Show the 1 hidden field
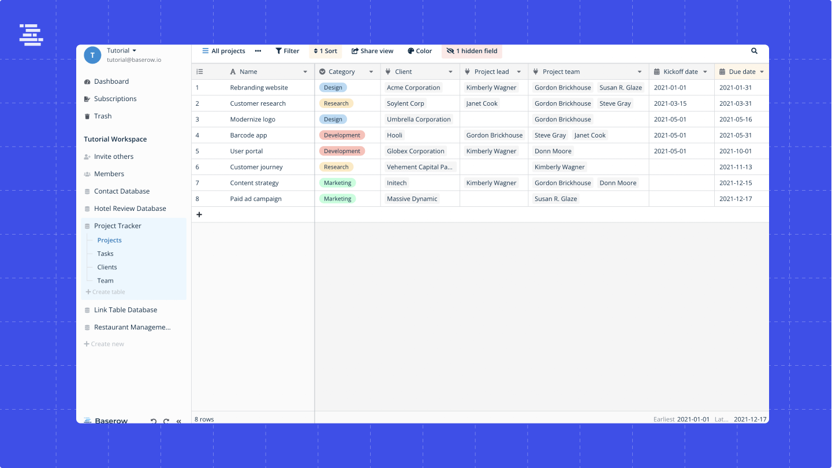Image resolution: width=832 pixels, height=468 pixels. point(472,51)
